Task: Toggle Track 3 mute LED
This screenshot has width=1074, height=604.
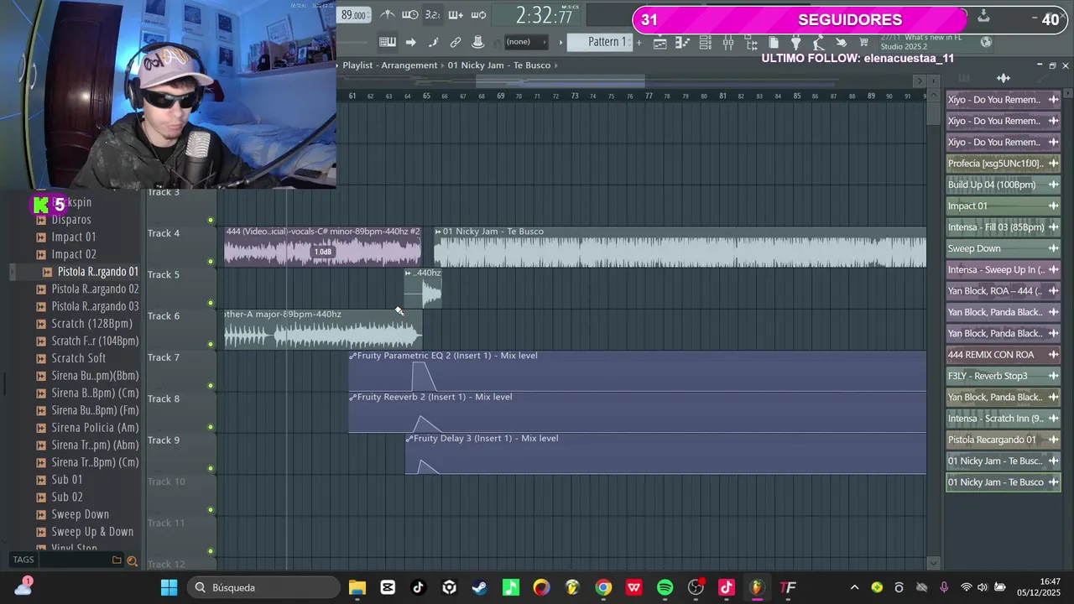Action: point(211,221)
